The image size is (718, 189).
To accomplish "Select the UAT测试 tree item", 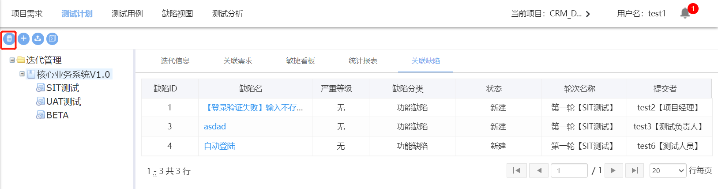I will 64,102.
